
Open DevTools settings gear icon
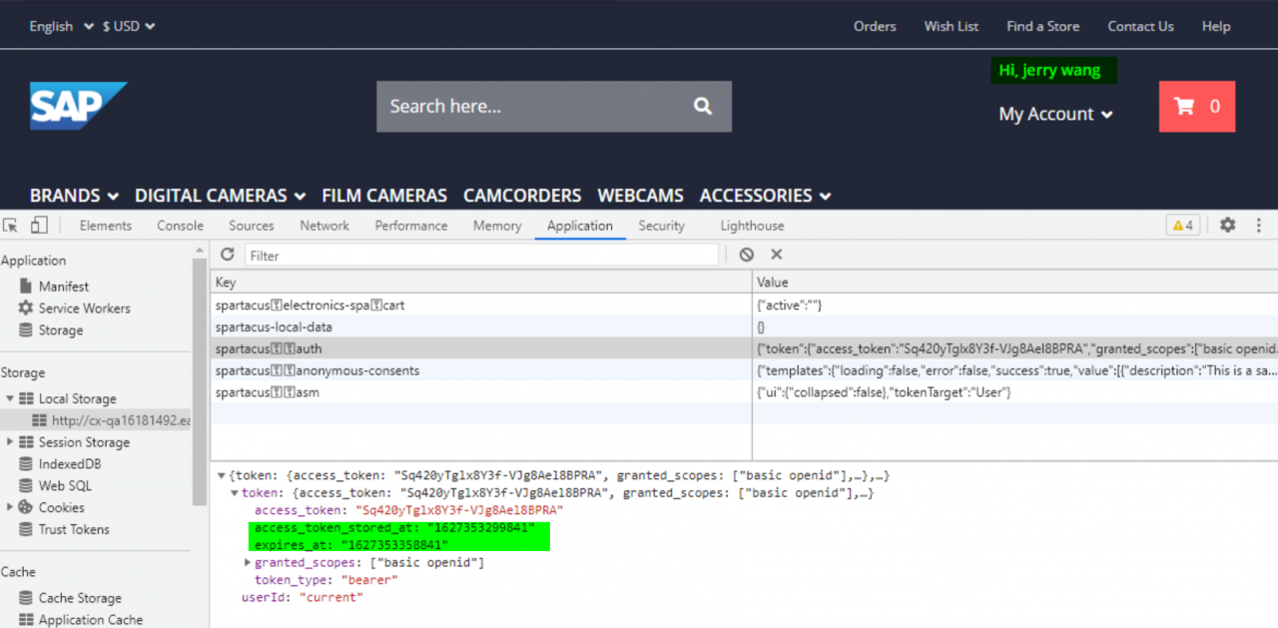(1227, 226)
